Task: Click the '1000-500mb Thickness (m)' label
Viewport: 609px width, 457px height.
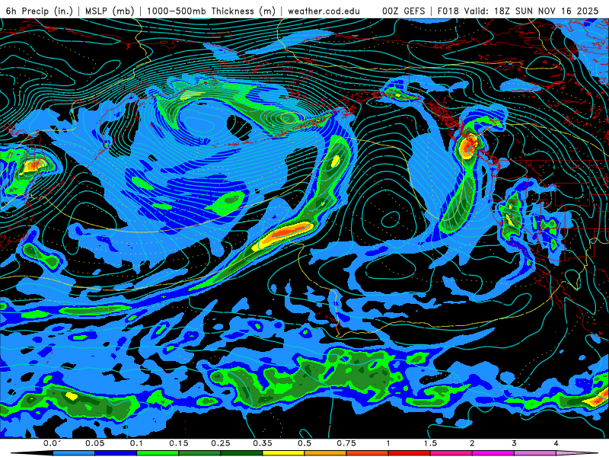Action: pos(212,11)
